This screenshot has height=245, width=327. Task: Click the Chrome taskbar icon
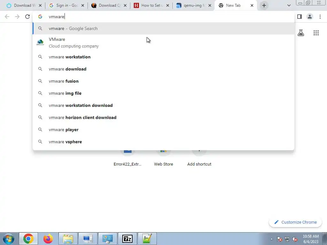(28, 239)
